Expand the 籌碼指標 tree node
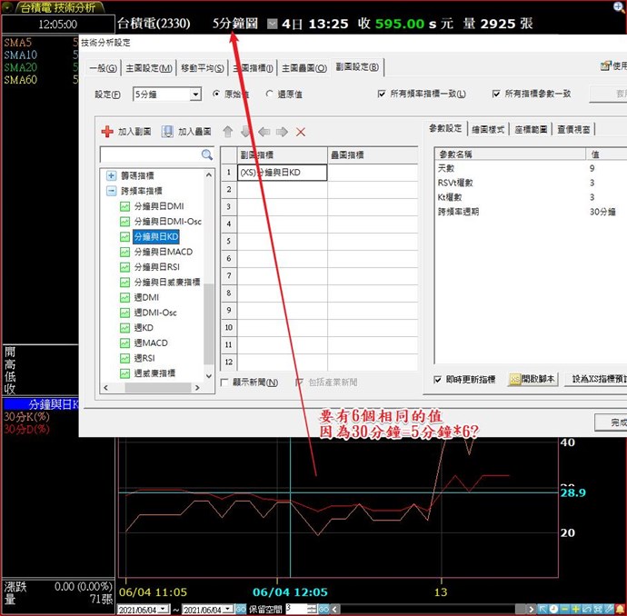 pyautogui.click(x=112, y=175)
